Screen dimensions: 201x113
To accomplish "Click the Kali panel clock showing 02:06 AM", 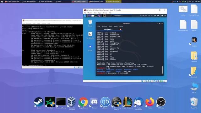I will 144,15.
